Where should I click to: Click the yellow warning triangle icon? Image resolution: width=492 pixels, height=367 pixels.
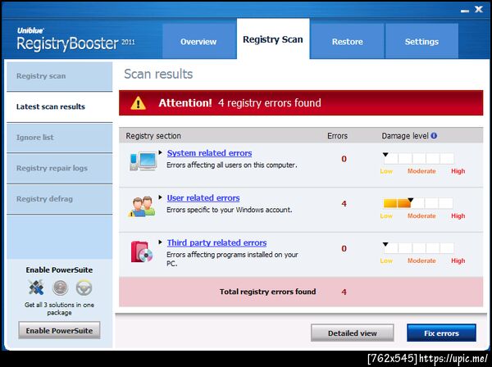138,103
